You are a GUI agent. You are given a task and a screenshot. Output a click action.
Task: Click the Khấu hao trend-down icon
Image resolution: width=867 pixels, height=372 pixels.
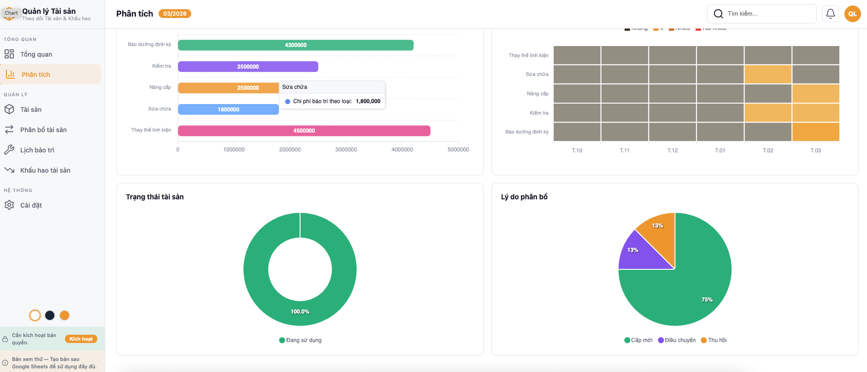9,170
